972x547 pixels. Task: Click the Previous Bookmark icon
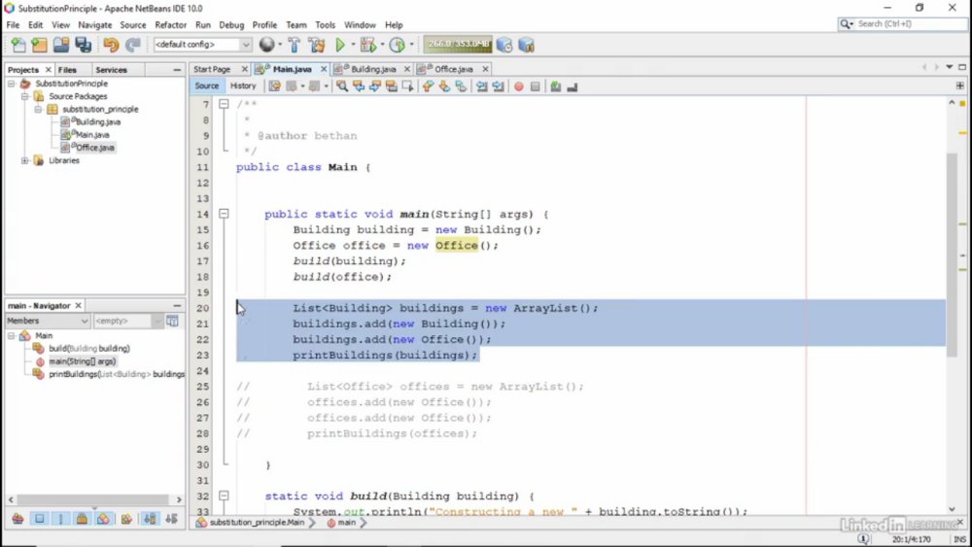(428, 86)
